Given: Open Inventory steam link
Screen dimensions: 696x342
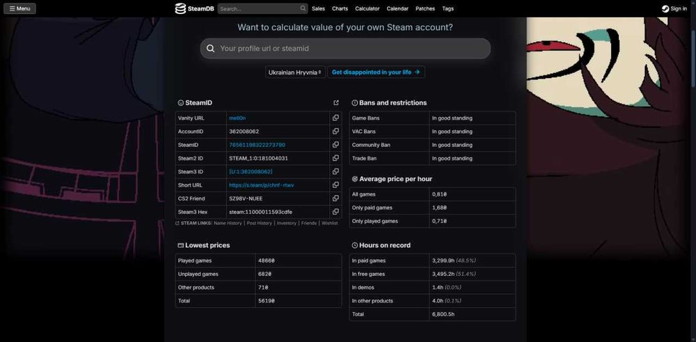Looking at the screenshot, I should tap(286, 223).
